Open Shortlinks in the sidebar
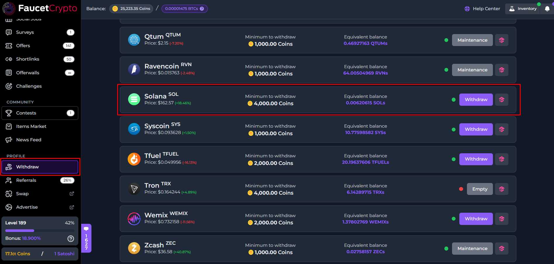This screenshot has width=554, height=264. (x=40, y=59)
